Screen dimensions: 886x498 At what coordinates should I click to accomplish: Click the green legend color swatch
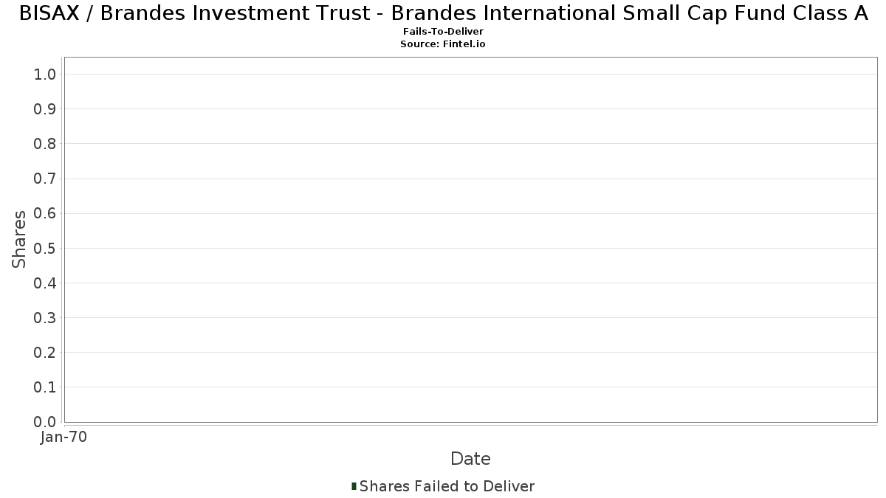(x=354, y=486)
